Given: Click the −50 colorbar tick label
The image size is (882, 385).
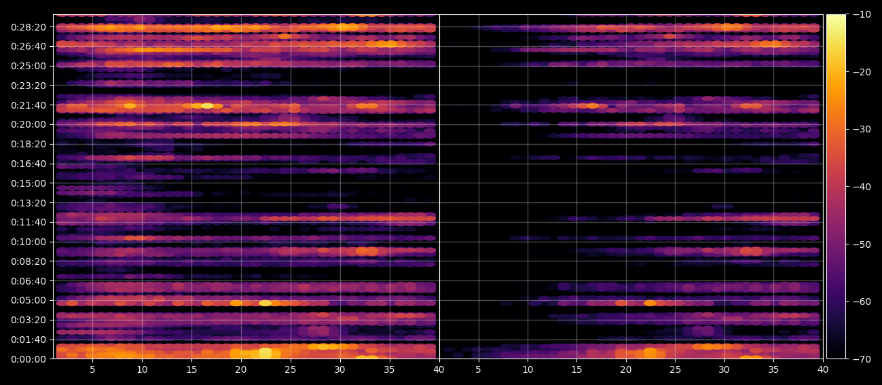Looking at the screenshot, I should tap(862, 244).
